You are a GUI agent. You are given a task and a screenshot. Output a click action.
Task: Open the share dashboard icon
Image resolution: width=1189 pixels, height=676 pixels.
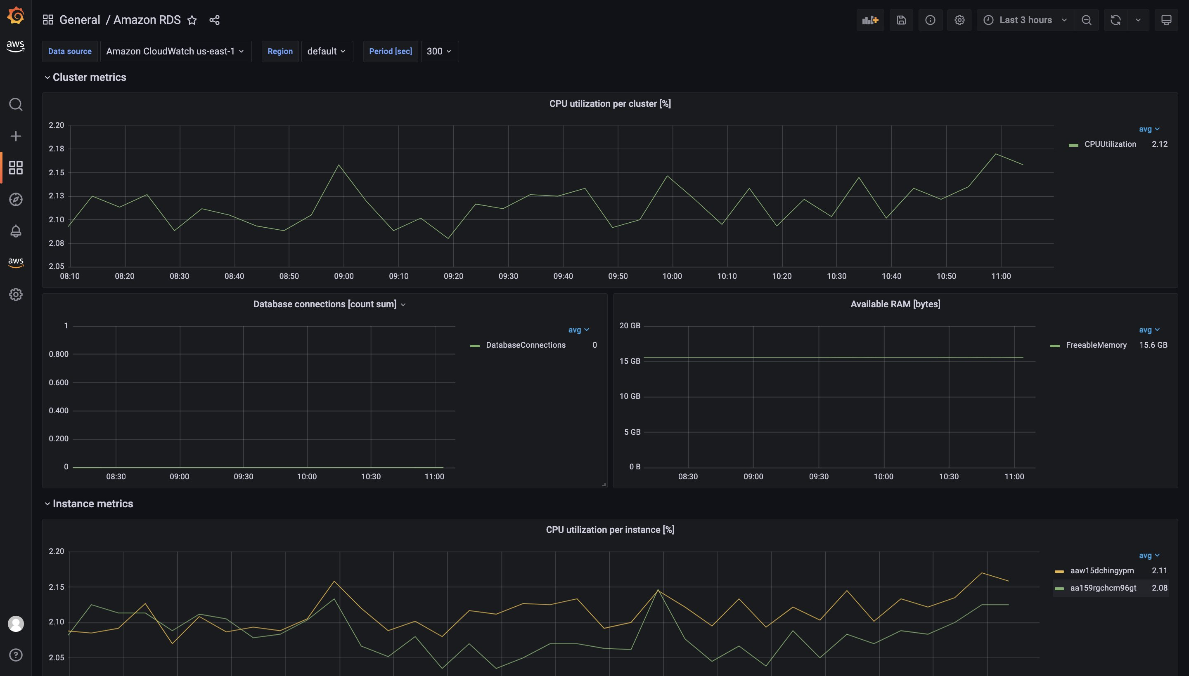214,19
